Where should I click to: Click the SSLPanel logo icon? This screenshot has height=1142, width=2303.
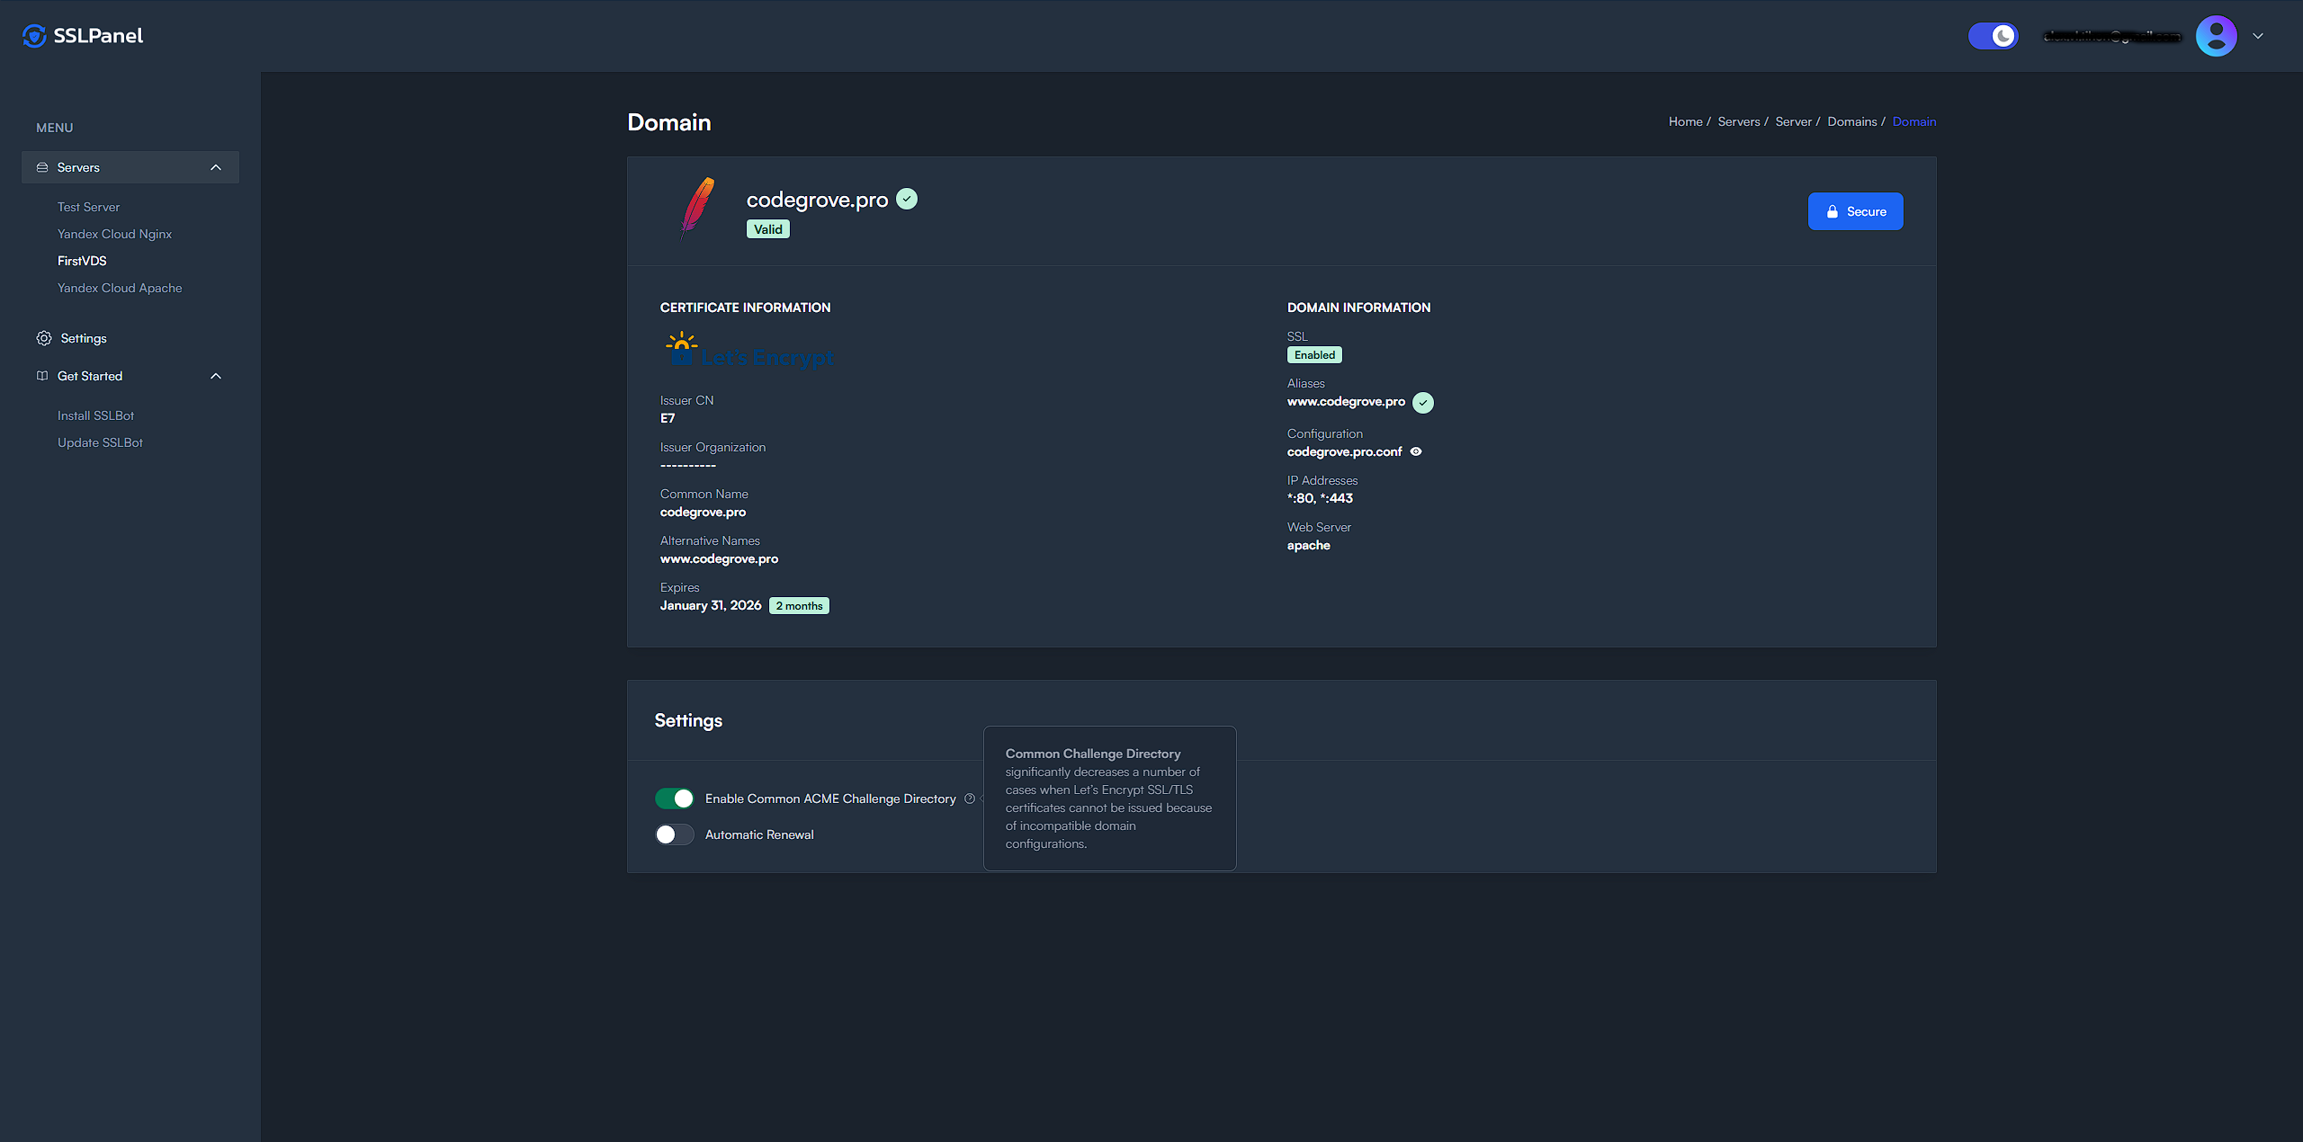[34, 36]
